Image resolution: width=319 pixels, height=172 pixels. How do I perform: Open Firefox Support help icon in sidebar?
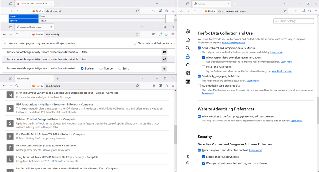pyautogui.click(x=188, y=163)
